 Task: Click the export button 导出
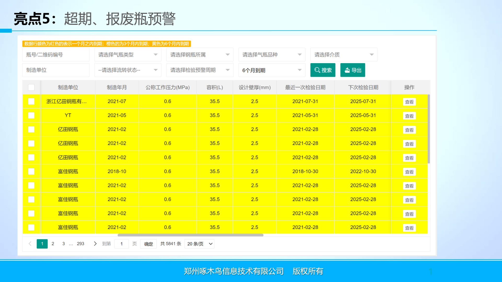click(x=352, y=70)
